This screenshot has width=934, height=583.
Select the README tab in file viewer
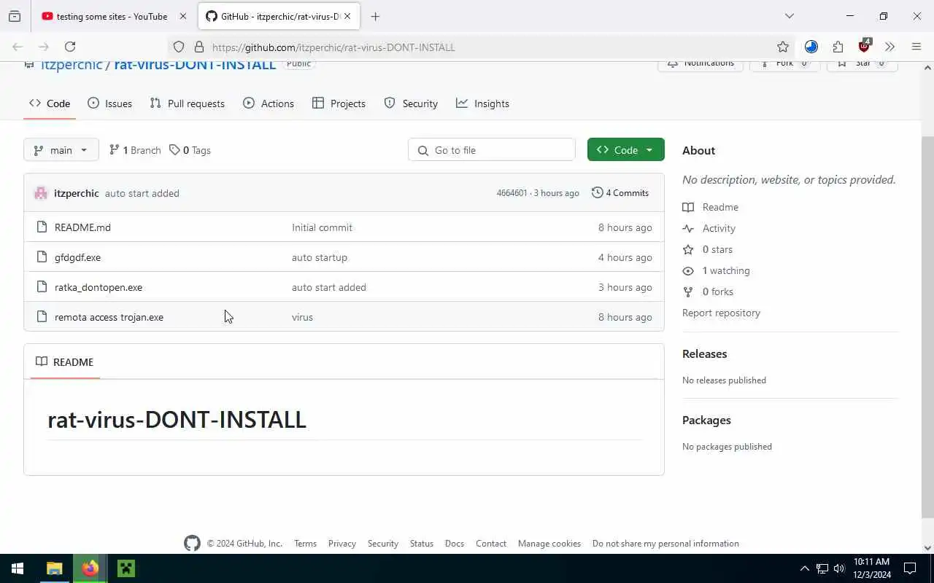(64, 362)
